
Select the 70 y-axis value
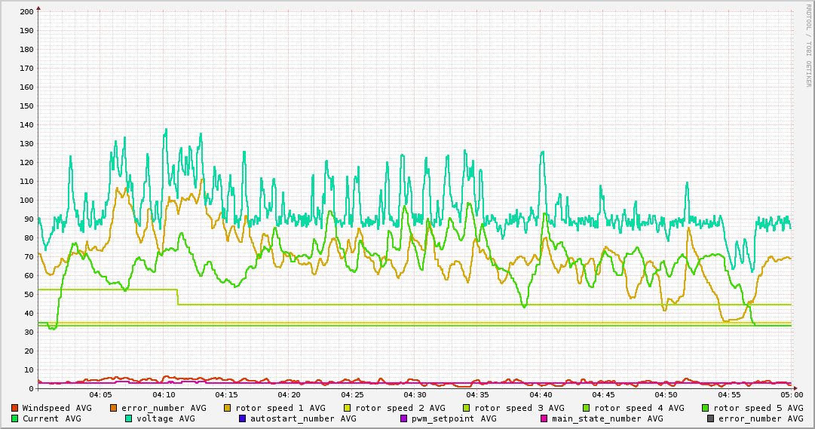click(29, 257)
